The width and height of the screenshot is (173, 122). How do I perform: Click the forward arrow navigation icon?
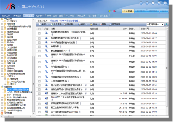pos(147,3)
